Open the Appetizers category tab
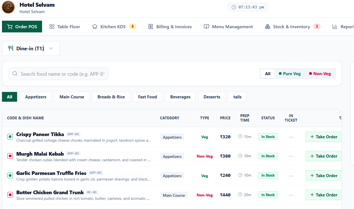354x209 pixels. [x=36, y=97]
